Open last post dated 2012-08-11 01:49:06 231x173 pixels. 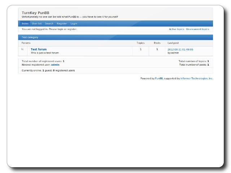pyautogui.click(x=180, y=49)
